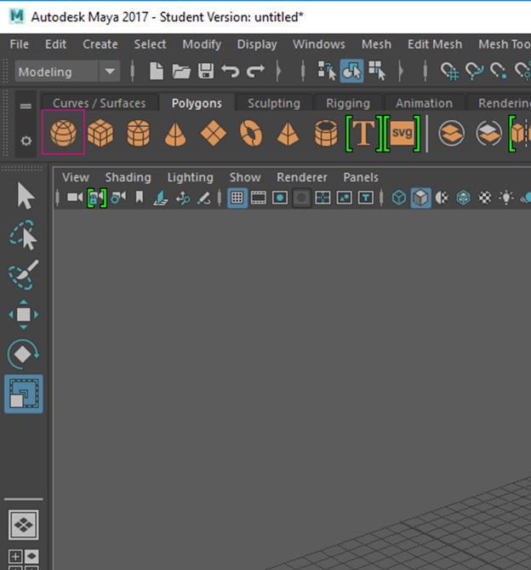Choose the Paint Selection tool

tap(24, 275)
